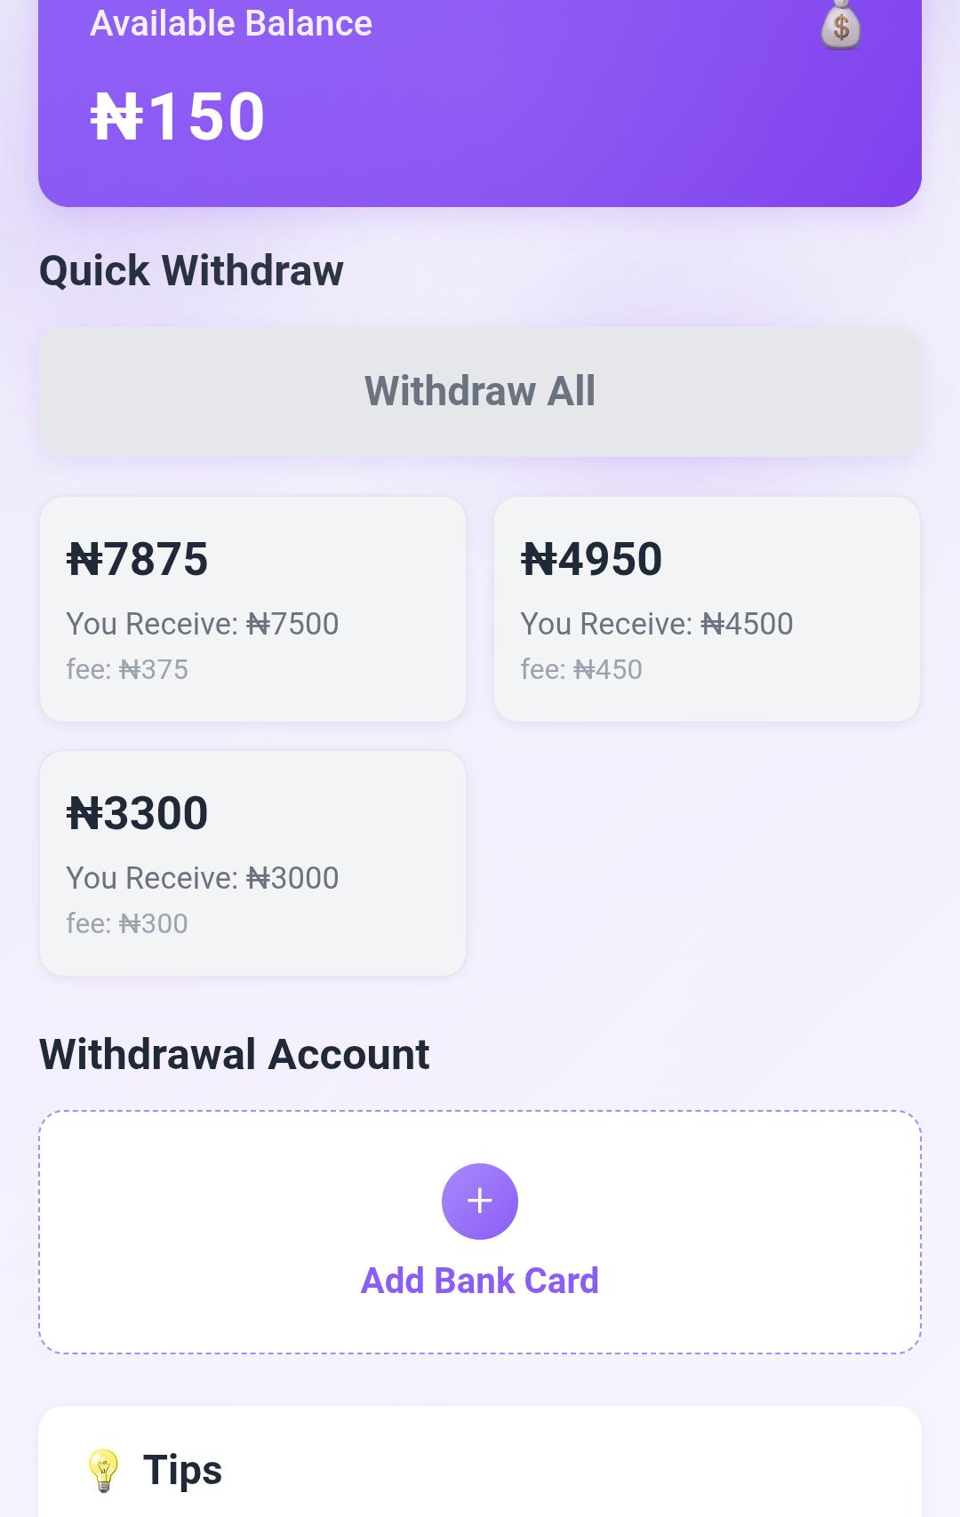Click the Add Bank Card link
This screenshot has width=960, height=1517.
(480, 1281)
